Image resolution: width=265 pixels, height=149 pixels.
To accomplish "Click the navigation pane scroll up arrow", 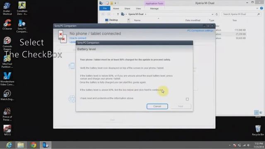I will tap(129, 20).
